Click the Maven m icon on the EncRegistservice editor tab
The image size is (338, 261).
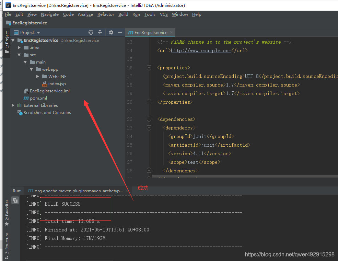pyautogui.click(x=130, y=33)
